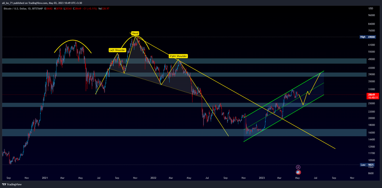The image size is (382, 188).
Task: Click the Nov label at far right of time axis
Action: pyautogui.click(x=352, y=178)
